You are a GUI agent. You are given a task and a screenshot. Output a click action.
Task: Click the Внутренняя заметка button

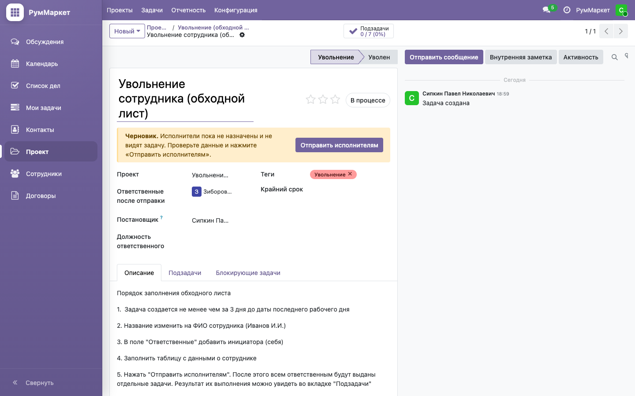521,57
